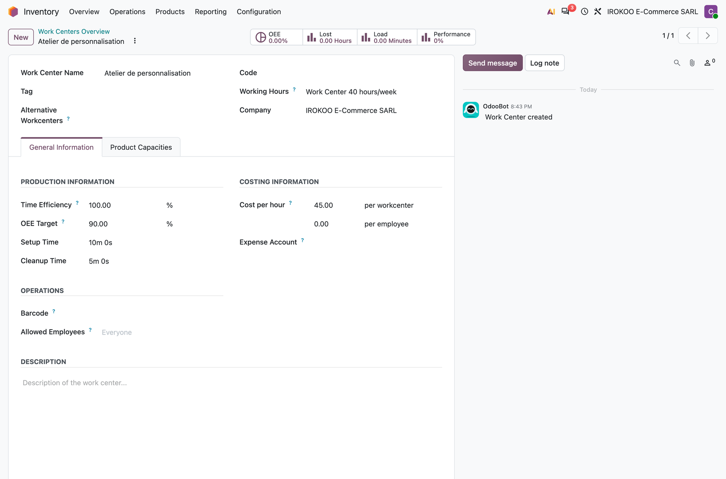Open the Working Hours dropdown field

coord(374,92)
